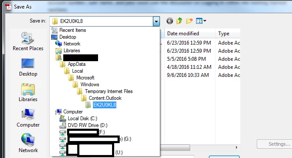Select the network drive (G:)
Screen dimensions: 292x158
(95, 139)
